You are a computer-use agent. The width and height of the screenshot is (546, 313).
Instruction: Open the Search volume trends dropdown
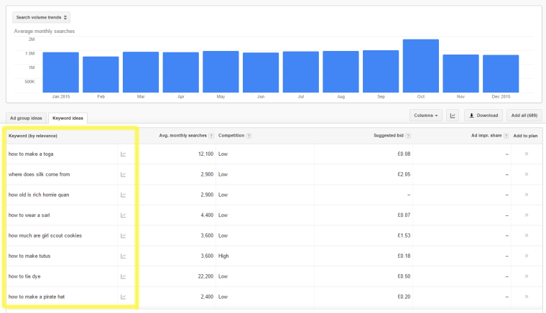(x=41, y=17)
